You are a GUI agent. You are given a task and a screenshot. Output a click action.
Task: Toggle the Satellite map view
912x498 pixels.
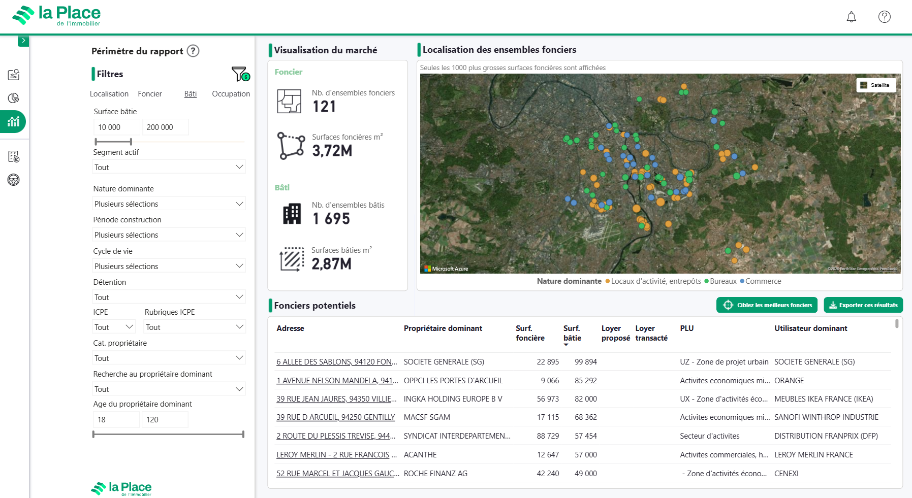[x=876, y=85]
